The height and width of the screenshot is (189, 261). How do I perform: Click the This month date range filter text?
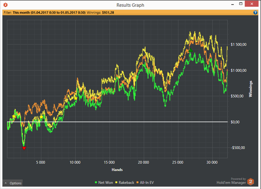(x=49, y=13)
